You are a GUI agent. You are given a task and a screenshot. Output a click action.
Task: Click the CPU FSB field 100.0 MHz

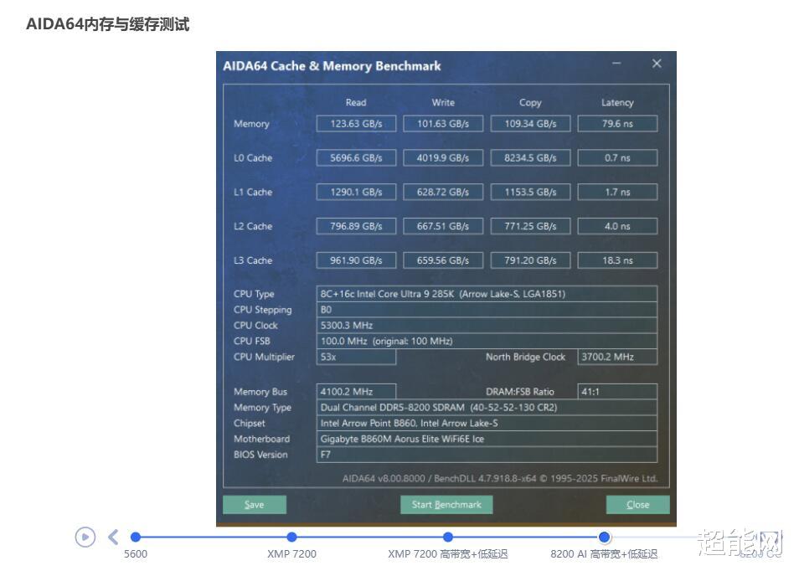[x=487, y=342]
